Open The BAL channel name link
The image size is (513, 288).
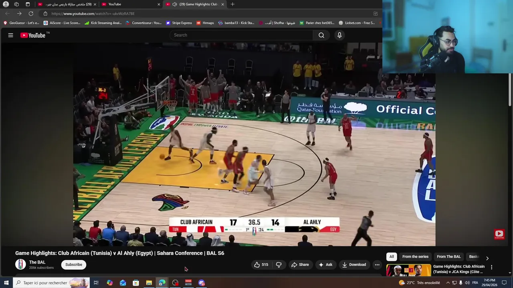pyautogui.click(x=37, y=262)
